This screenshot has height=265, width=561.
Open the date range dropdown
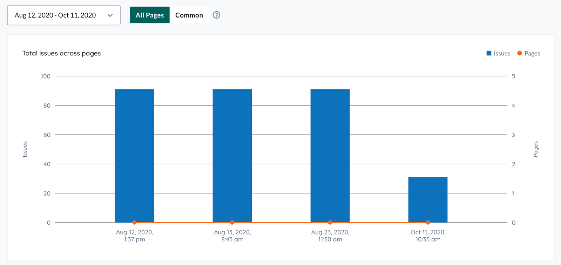click(x=64, y=15)
